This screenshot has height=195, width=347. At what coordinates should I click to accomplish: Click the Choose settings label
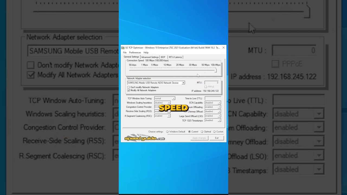(156, 132)
